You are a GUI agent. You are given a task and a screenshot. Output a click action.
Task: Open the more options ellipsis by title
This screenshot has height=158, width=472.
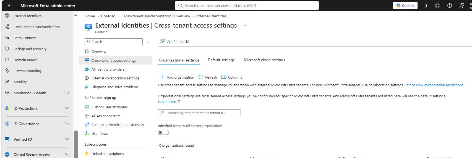(x=246, y=25)
